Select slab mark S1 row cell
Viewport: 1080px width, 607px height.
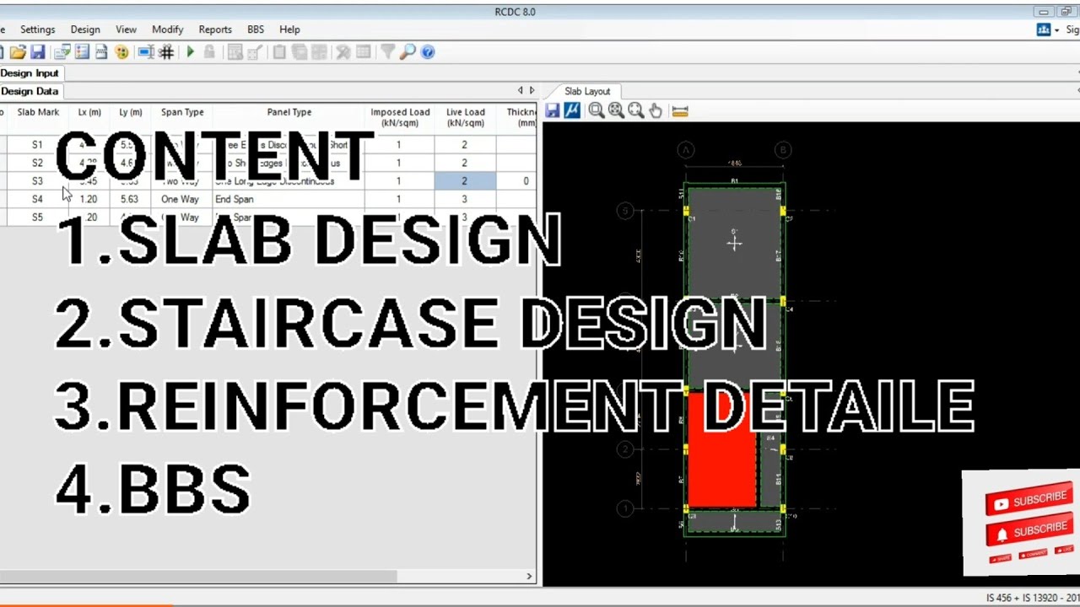tap(37, 145)
